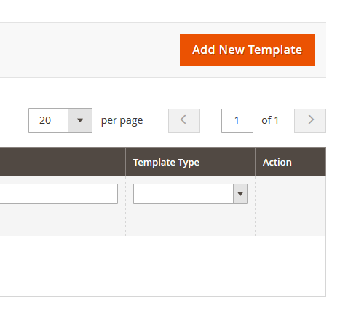The width and height of the screenshot is (348, 323).
Task: Click the filter text field beside Template Type
Action: coord(59,194)
